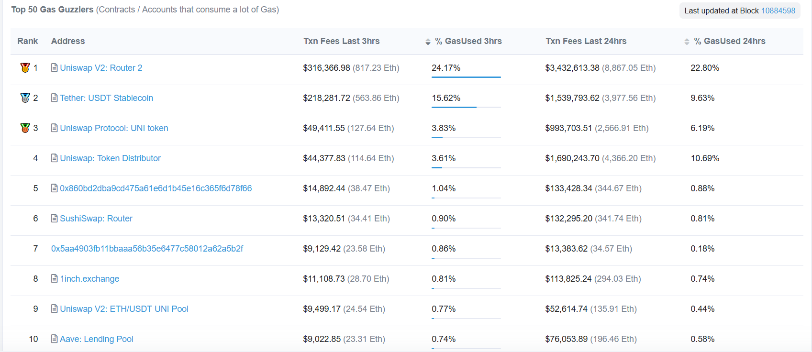Viewport: 812px width, 352px height.
Task: Click the Address column header
Action: pos(68,41)
